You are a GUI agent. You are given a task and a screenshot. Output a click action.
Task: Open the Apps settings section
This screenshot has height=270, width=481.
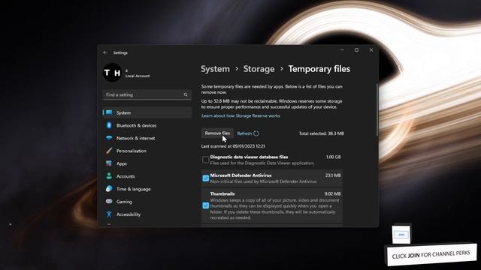[147, 163]
